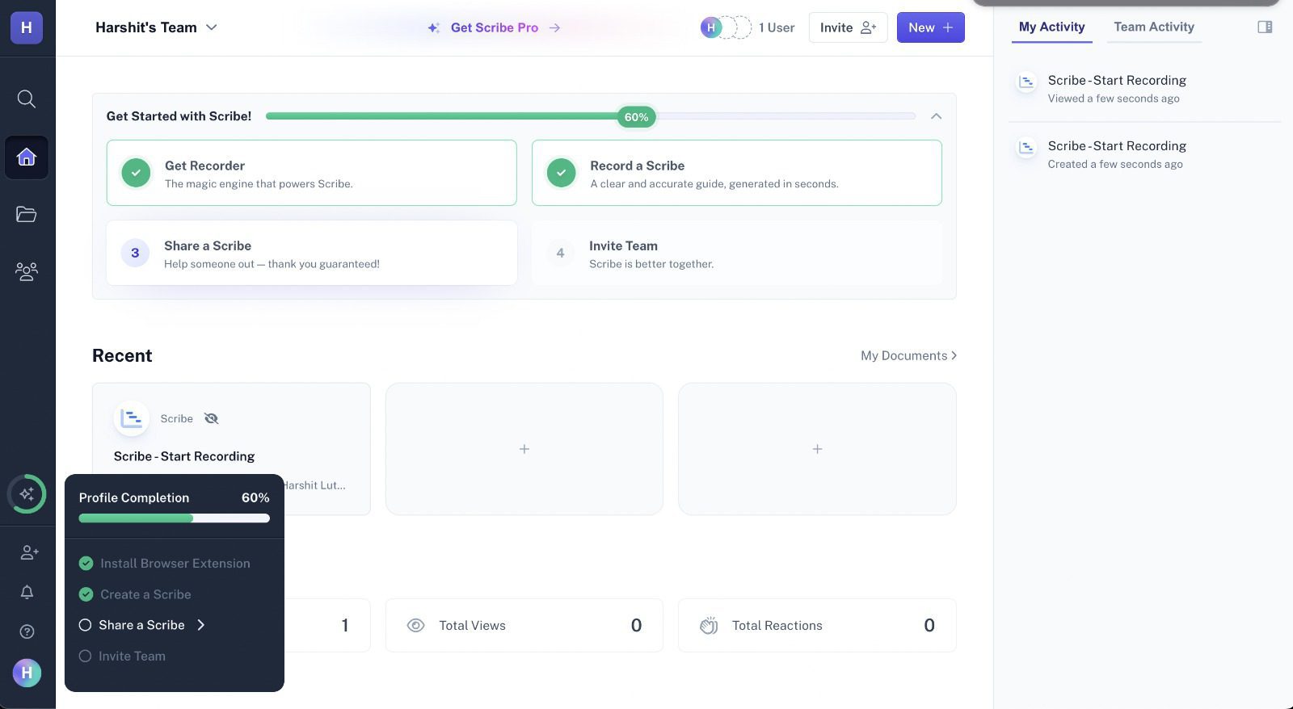Click Create a Scribe check item
1293x709 pixels.
(x=135, y=594)
